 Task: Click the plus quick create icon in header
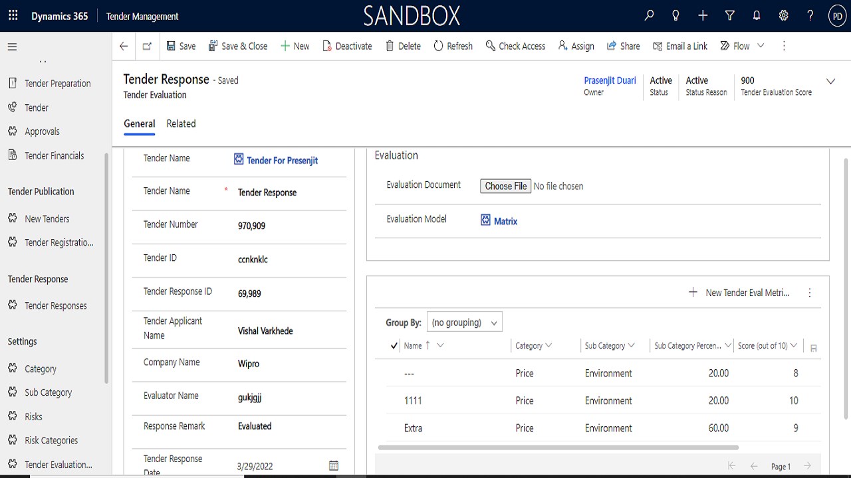click(703, 16)
